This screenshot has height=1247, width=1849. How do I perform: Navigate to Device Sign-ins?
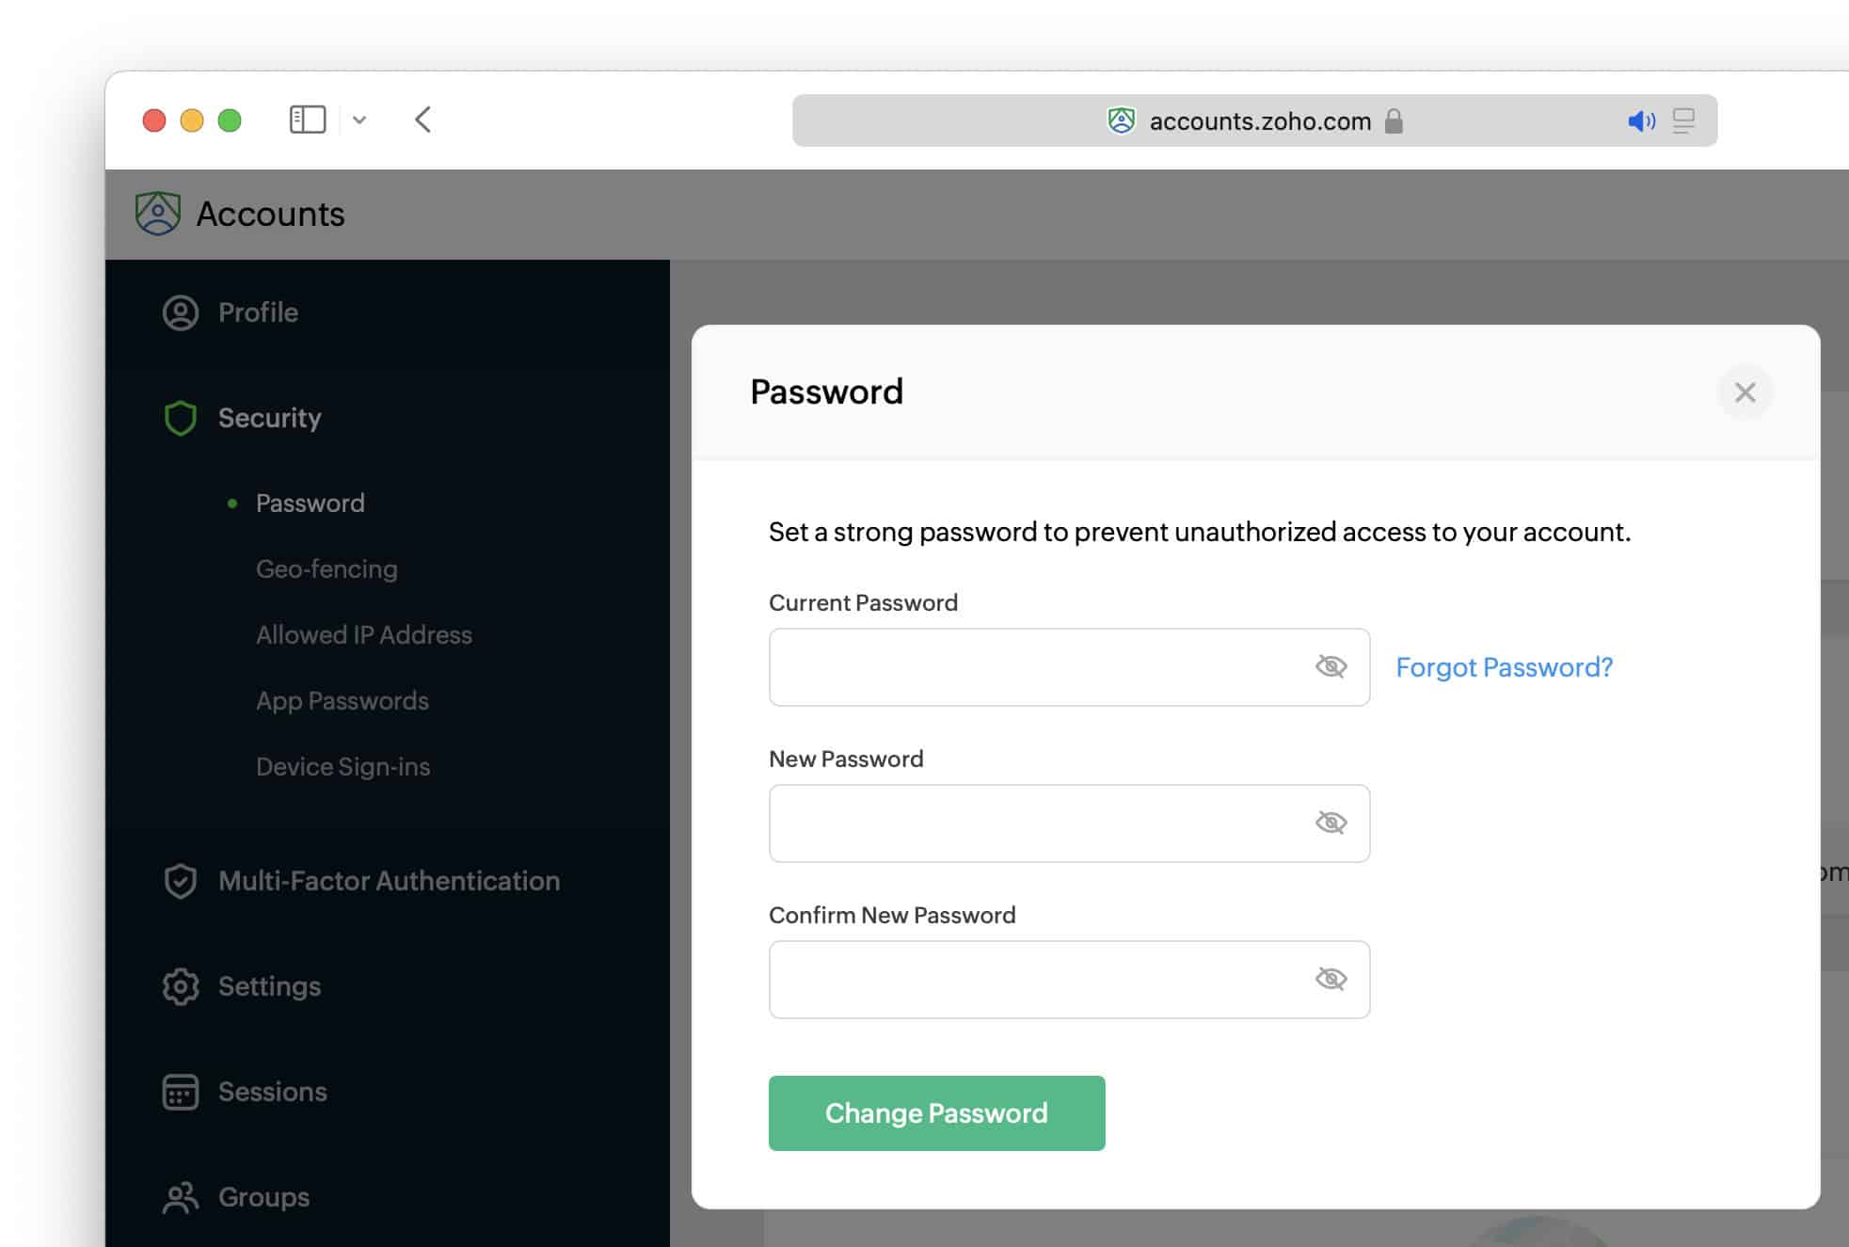point(343,766)
